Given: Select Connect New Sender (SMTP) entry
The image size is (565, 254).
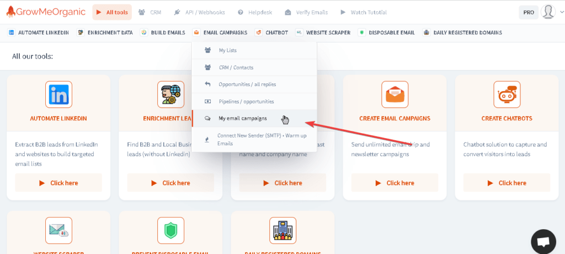Looking at the screenshot, I should 254,140.
